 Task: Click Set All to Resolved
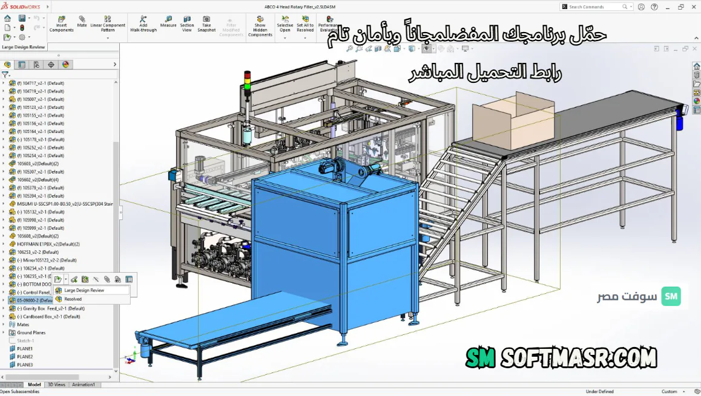[305, 24]
